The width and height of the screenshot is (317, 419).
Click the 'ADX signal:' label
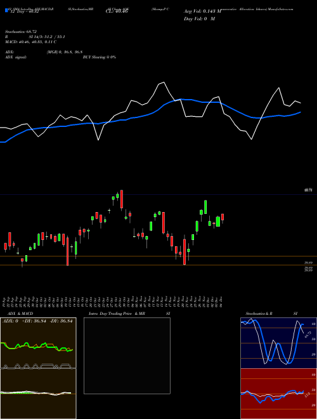click(15, 57)
